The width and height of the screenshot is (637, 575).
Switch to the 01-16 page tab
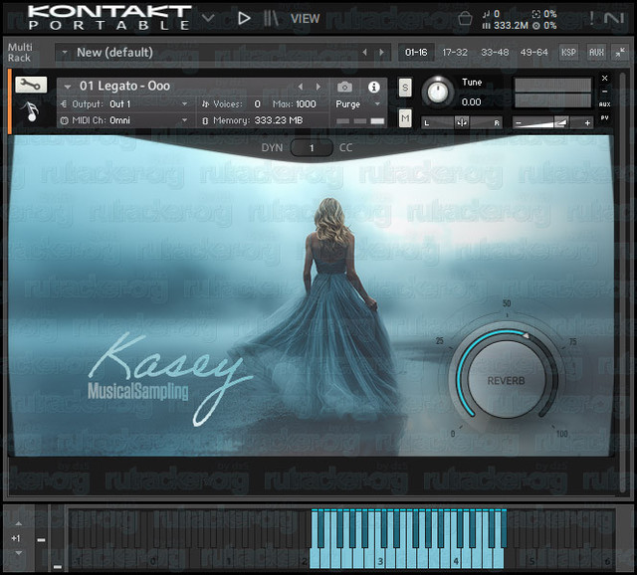tap(416, 53)
